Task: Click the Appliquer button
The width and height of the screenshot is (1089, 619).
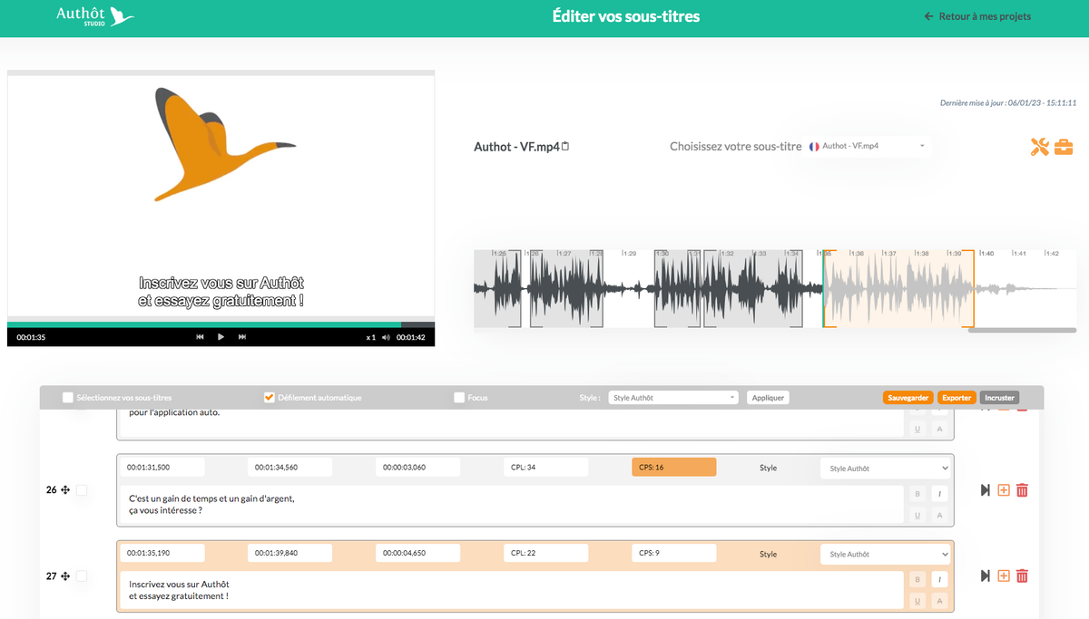Action: coord(768,397)
